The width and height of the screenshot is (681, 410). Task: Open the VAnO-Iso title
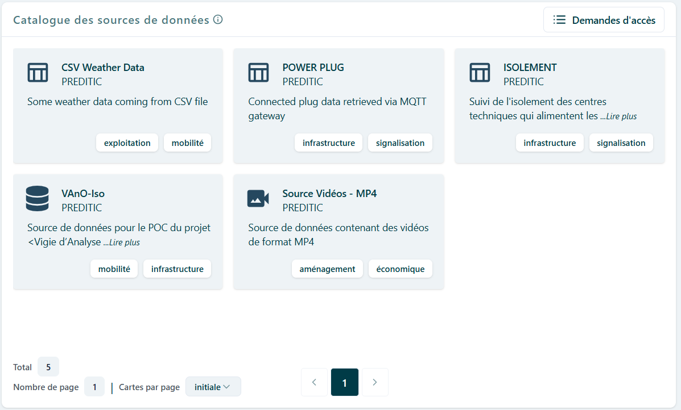[83, 193]
